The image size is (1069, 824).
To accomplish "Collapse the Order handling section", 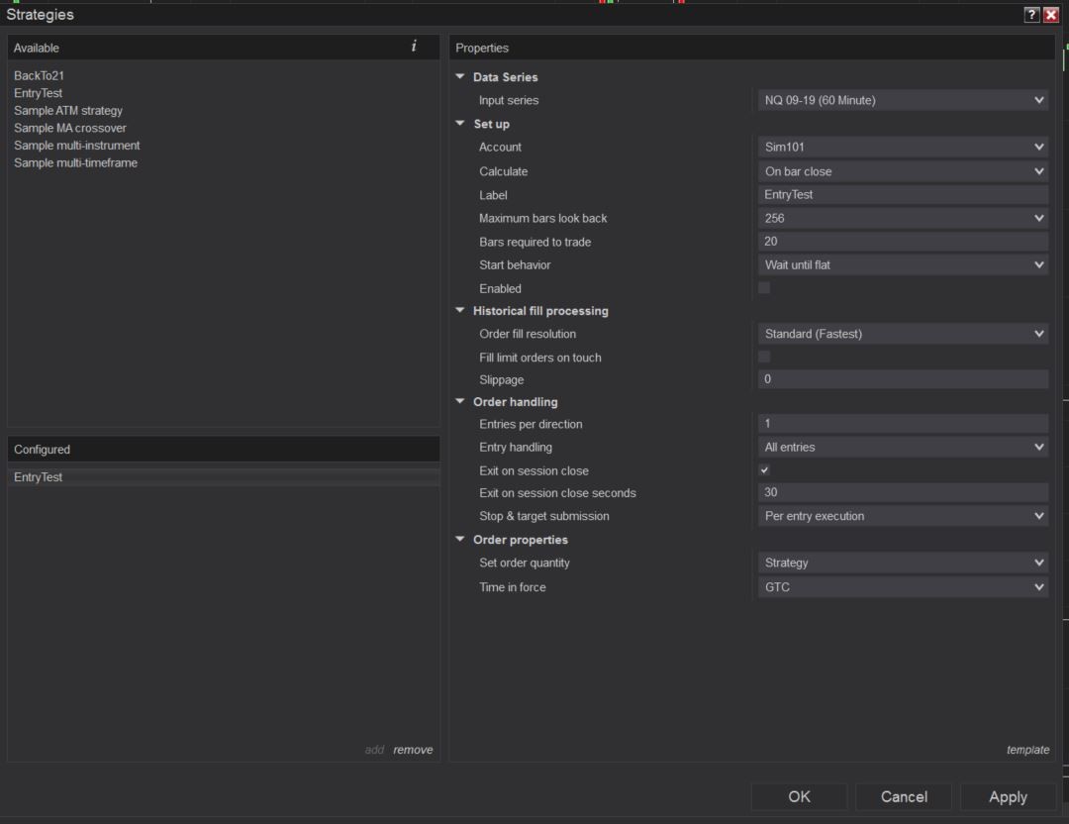I will pyautogui.click(x=460, y=401).
